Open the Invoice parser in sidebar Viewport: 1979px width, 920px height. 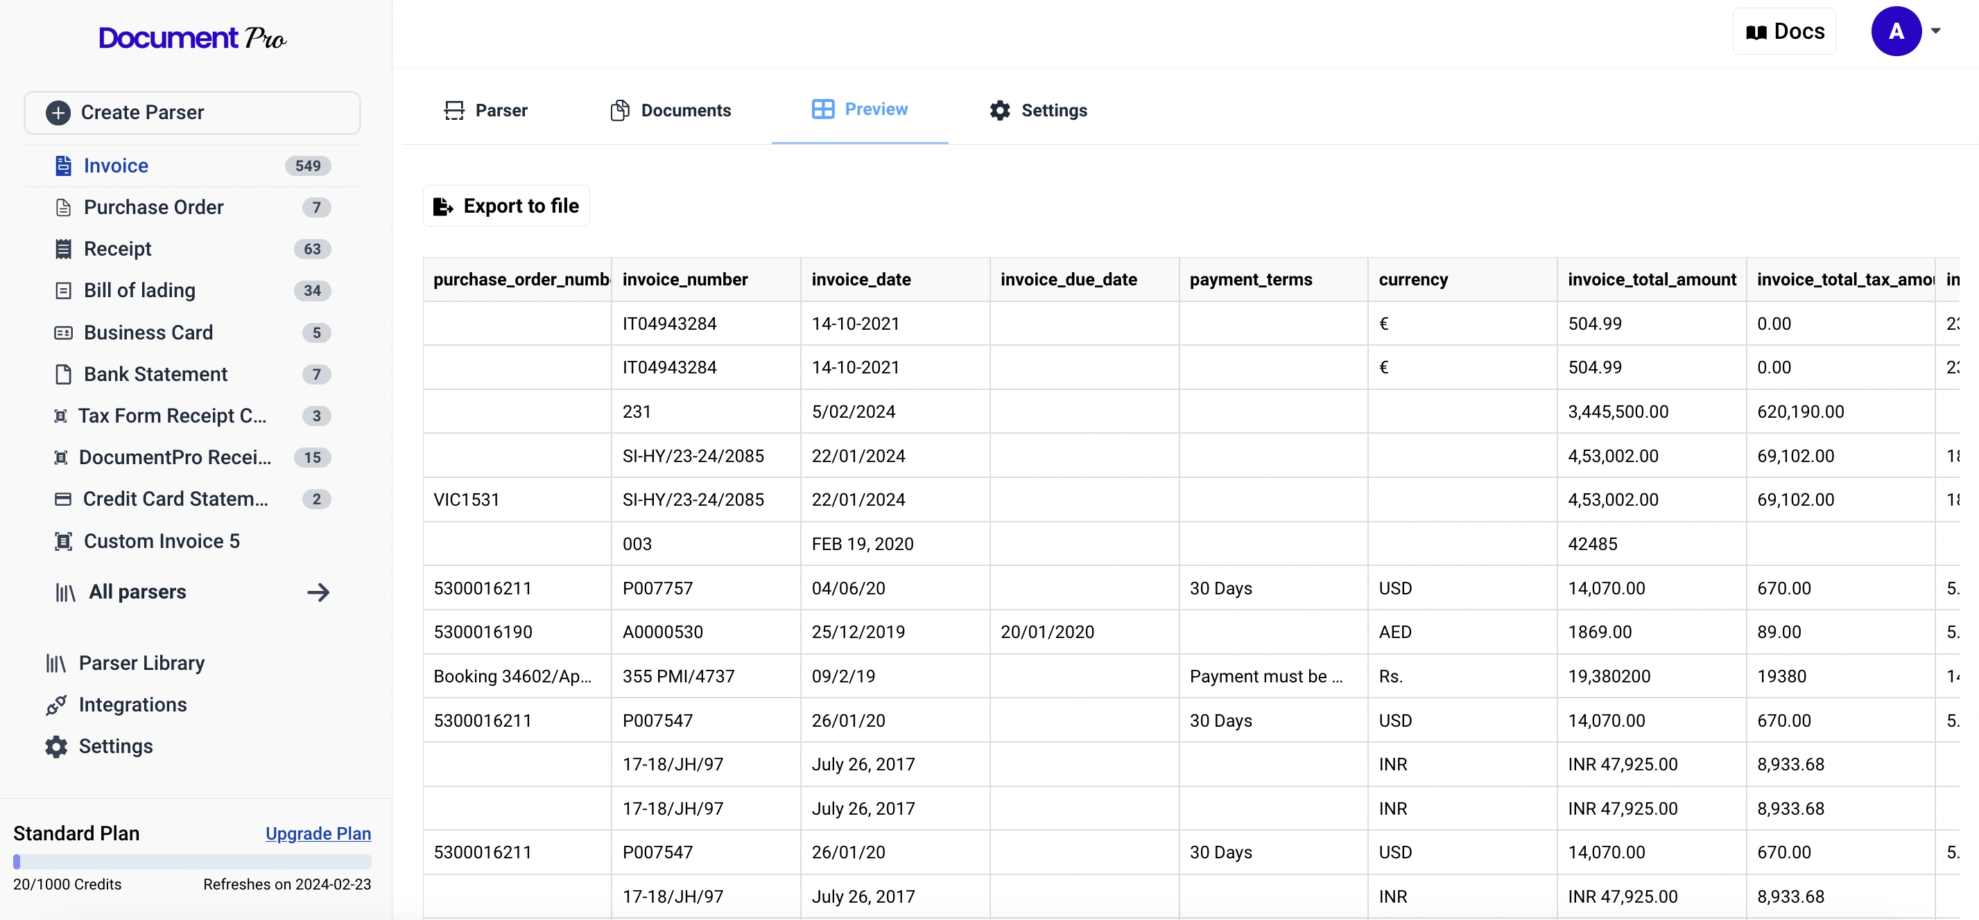tap(192, 166)
